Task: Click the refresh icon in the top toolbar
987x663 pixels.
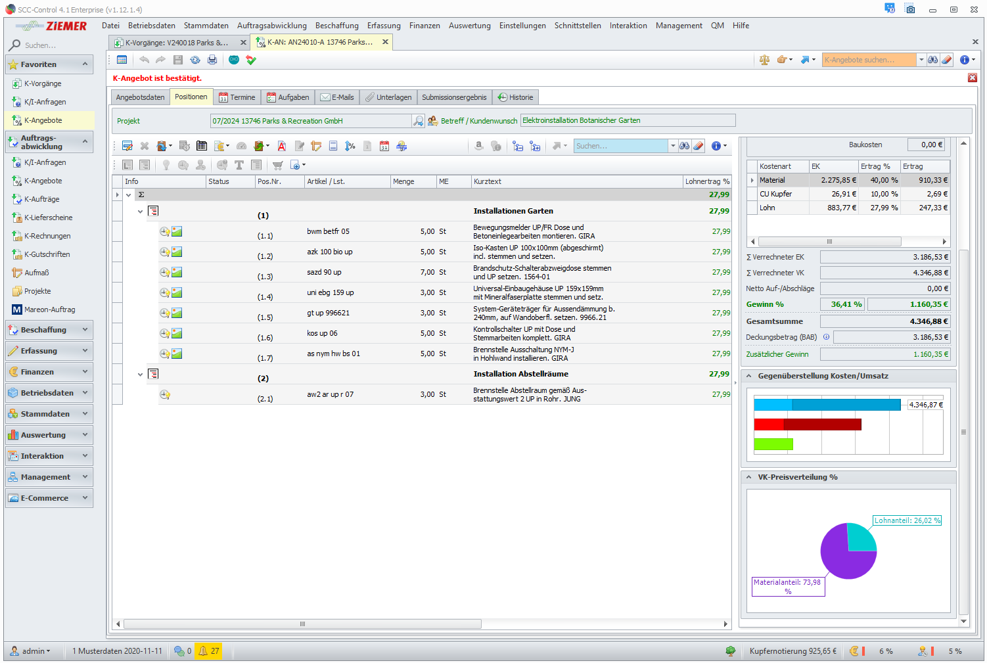Action: click(x=195, y=60)
